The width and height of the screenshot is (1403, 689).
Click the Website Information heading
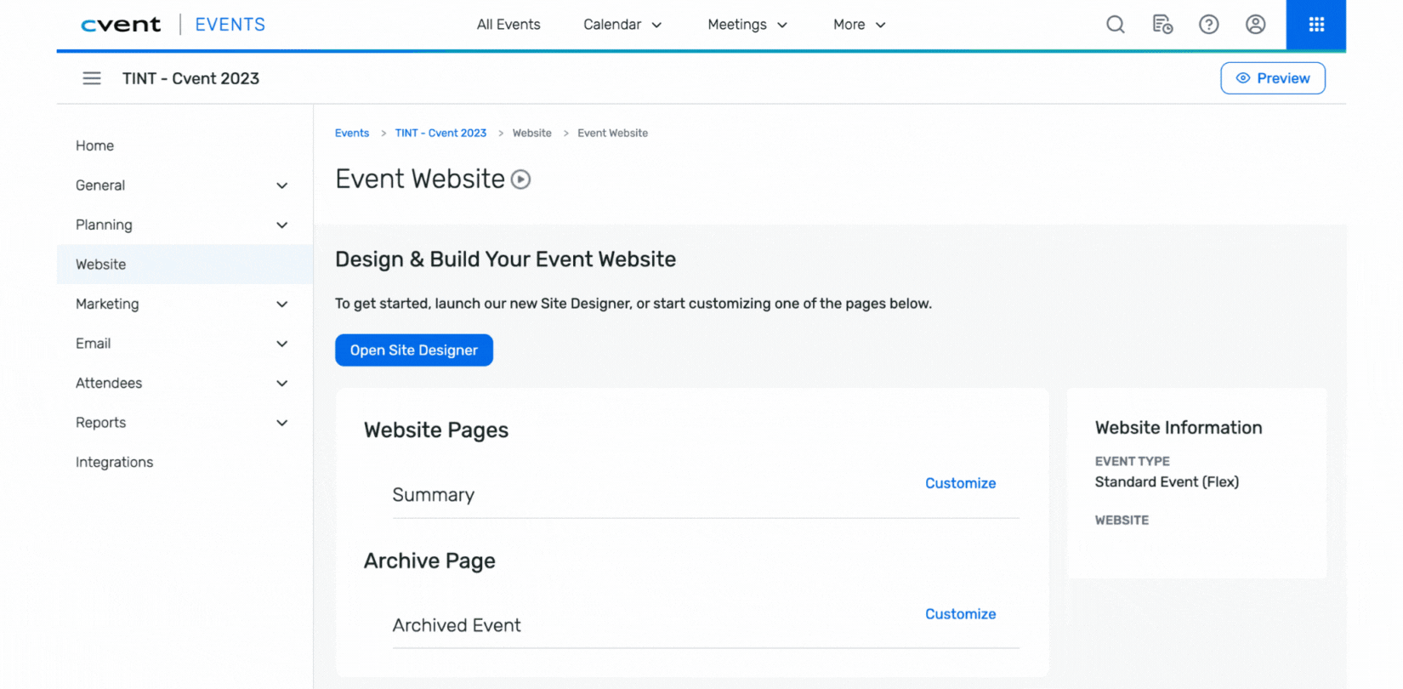pyautogui.click(x=1179, y=428)
